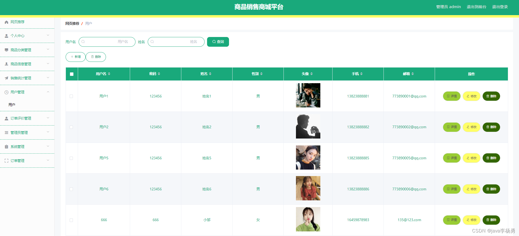This screenshot has width=519, height=236.
Task: Click the 查询 search button
Action: (x=218, y=42)
